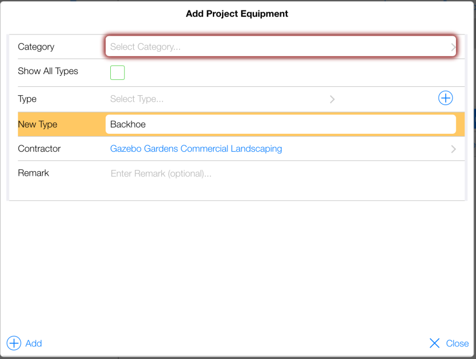The height and width of the screenshot is (359, 476).
Task: Click the Contractor label
Action: pyautogui.click(x=39, y=149)
